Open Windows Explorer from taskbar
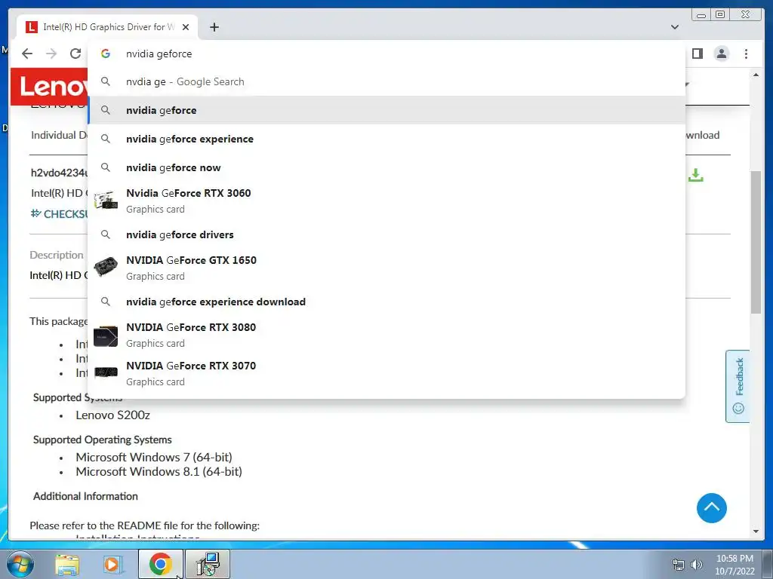This screenshot has height=579, width=773. coord(67,564)
